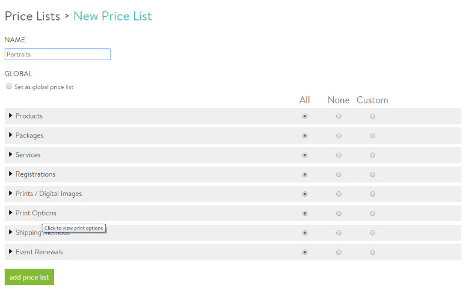The image size is (472, 294).
Task: Enable Set as global price list checkbox
Action: click(9, 87)
